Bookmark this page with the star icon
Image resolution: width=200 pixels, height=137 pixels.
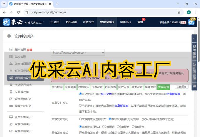[179, 12]
